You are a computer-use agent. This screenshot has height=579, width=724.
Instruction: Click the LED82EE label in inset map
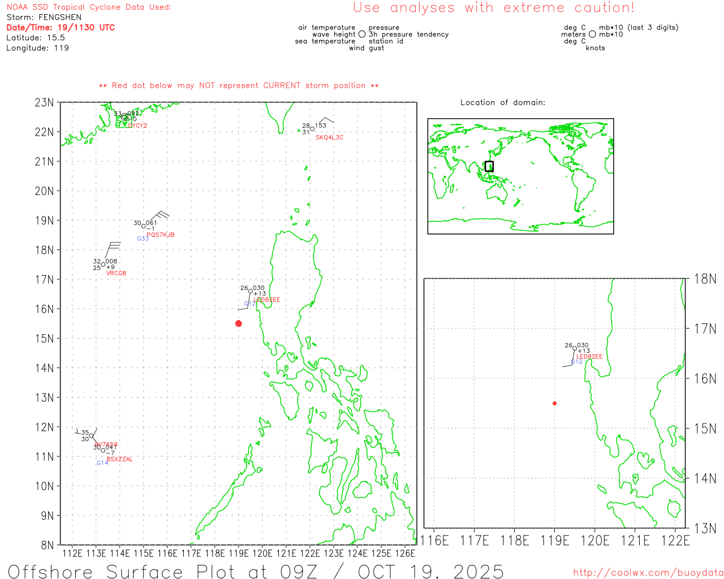589,357
